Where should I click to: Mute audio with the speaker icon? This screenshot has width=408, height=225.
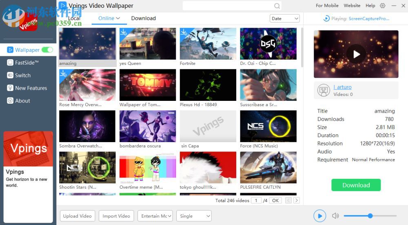[x=335, y=216]
